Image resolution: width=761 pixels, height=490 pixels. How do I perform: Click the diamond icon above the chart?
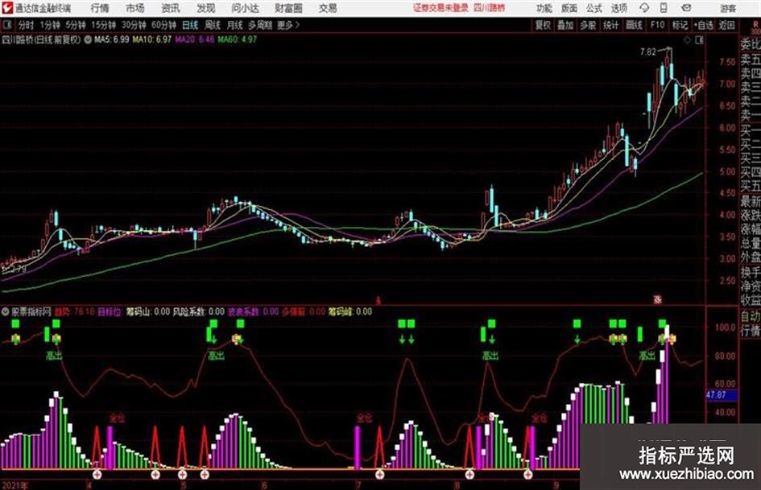(x=687, y=40)
